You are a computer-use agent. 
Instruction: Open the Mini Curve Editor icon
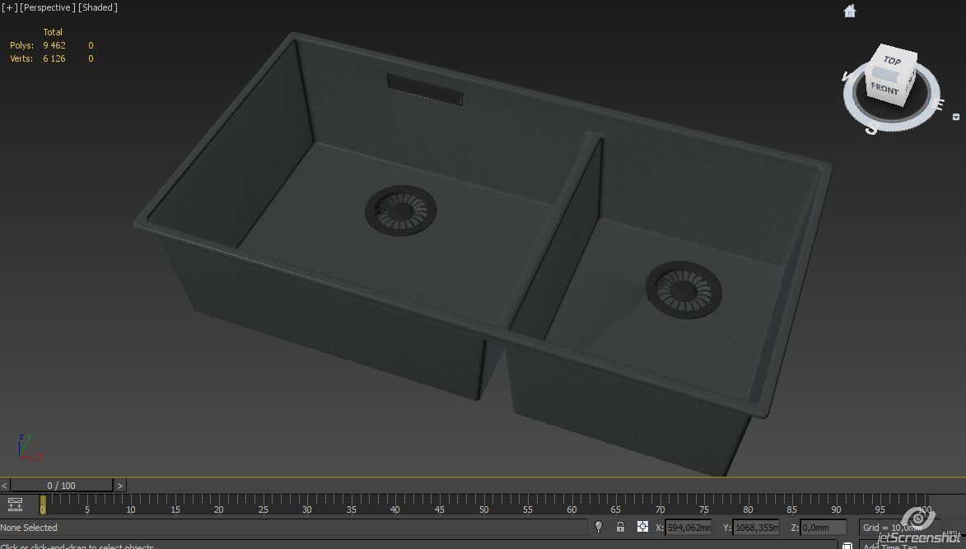pos(16,505)
